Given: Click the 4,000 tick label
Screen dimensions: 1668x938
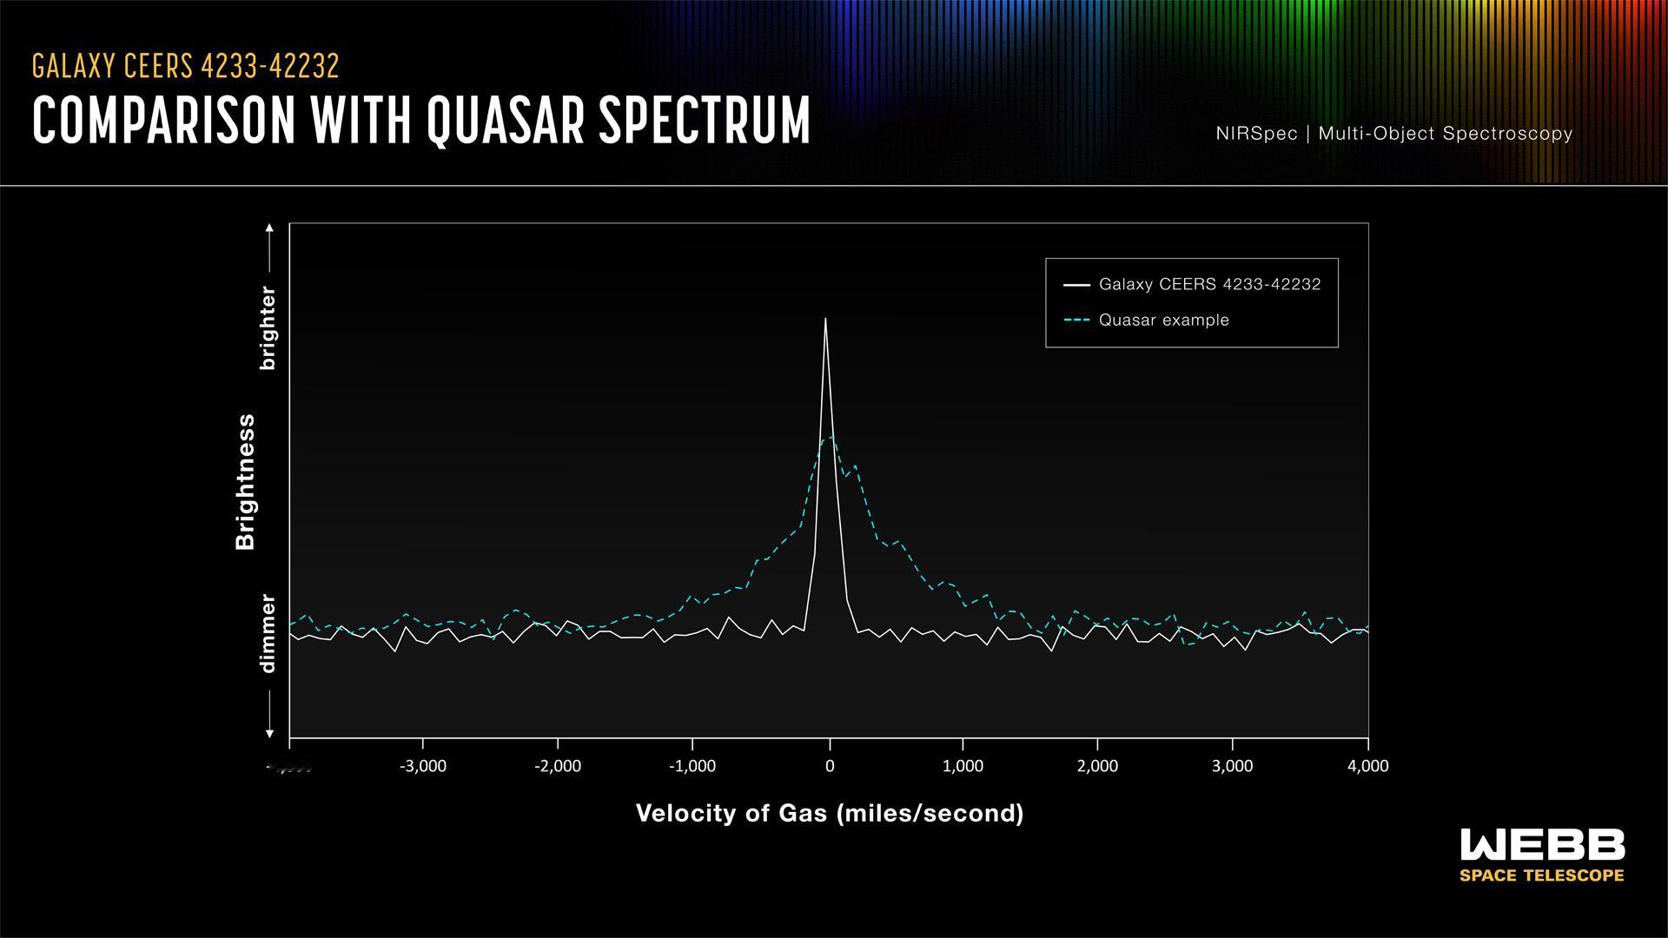Looking at the screenshot, I should (1367, 766).
